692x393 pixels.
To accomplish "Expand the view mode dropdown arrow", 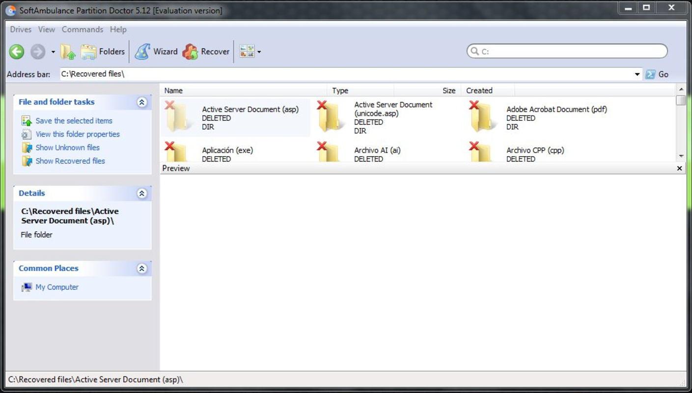I will click(259, 52).
